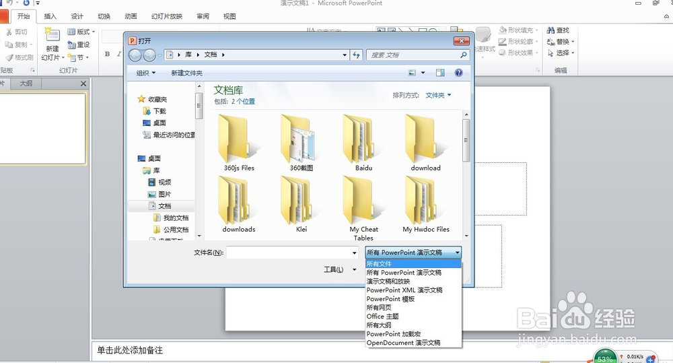Click 格式刷 format painter
Viewport: 673px width, 363px height.
pyautogui.click(x=20, y=57)
